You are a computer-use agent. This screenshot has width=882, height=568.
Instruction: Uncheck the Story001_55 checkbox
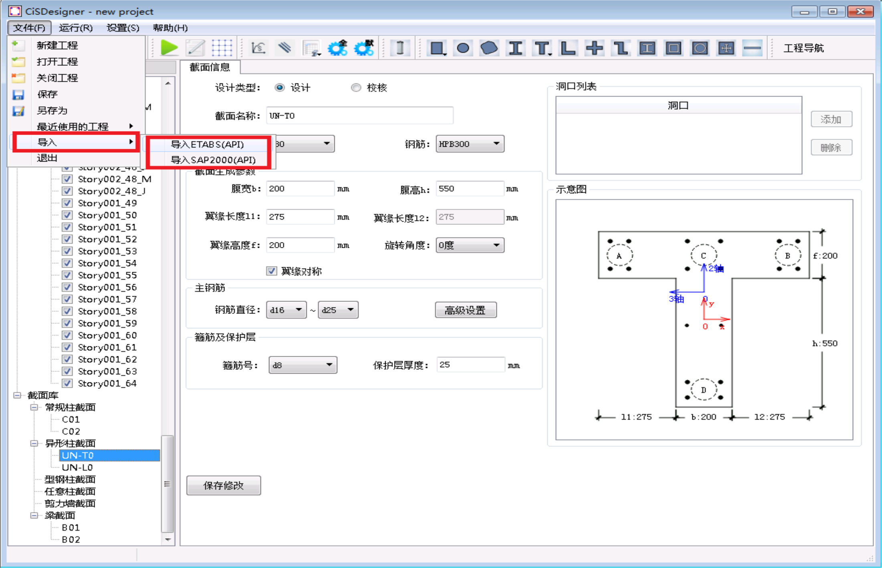[67, 275]
